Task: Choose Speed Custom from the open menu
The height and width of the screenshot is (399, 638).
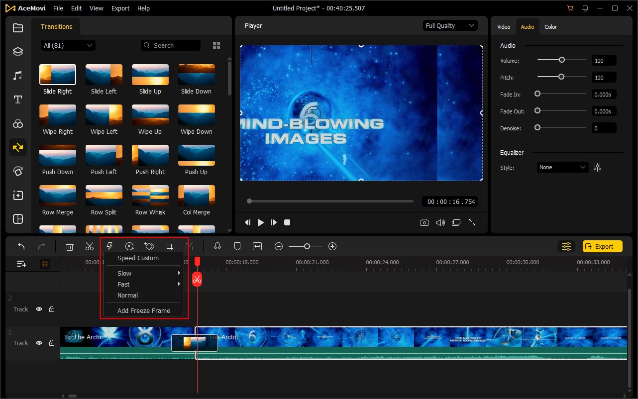Action: point(138,258)
